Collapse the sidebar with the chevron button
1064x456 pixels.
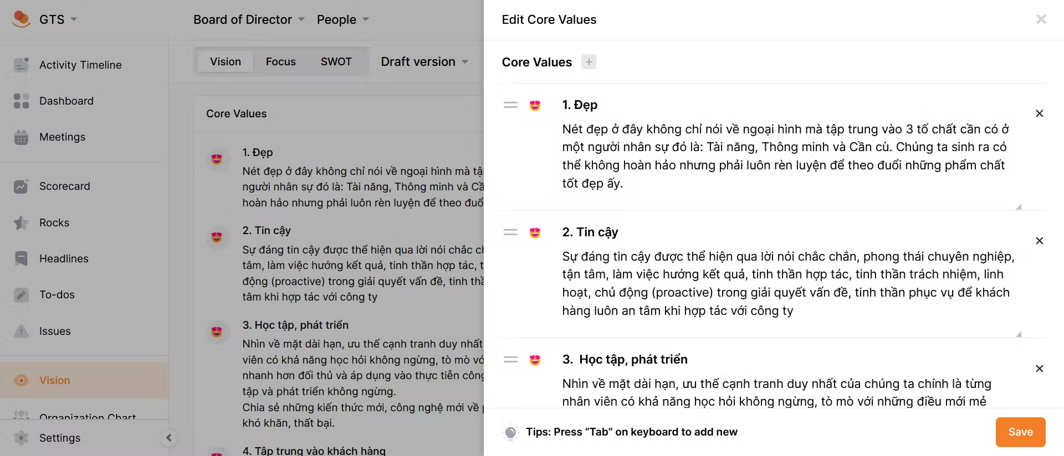coord(168,437)
